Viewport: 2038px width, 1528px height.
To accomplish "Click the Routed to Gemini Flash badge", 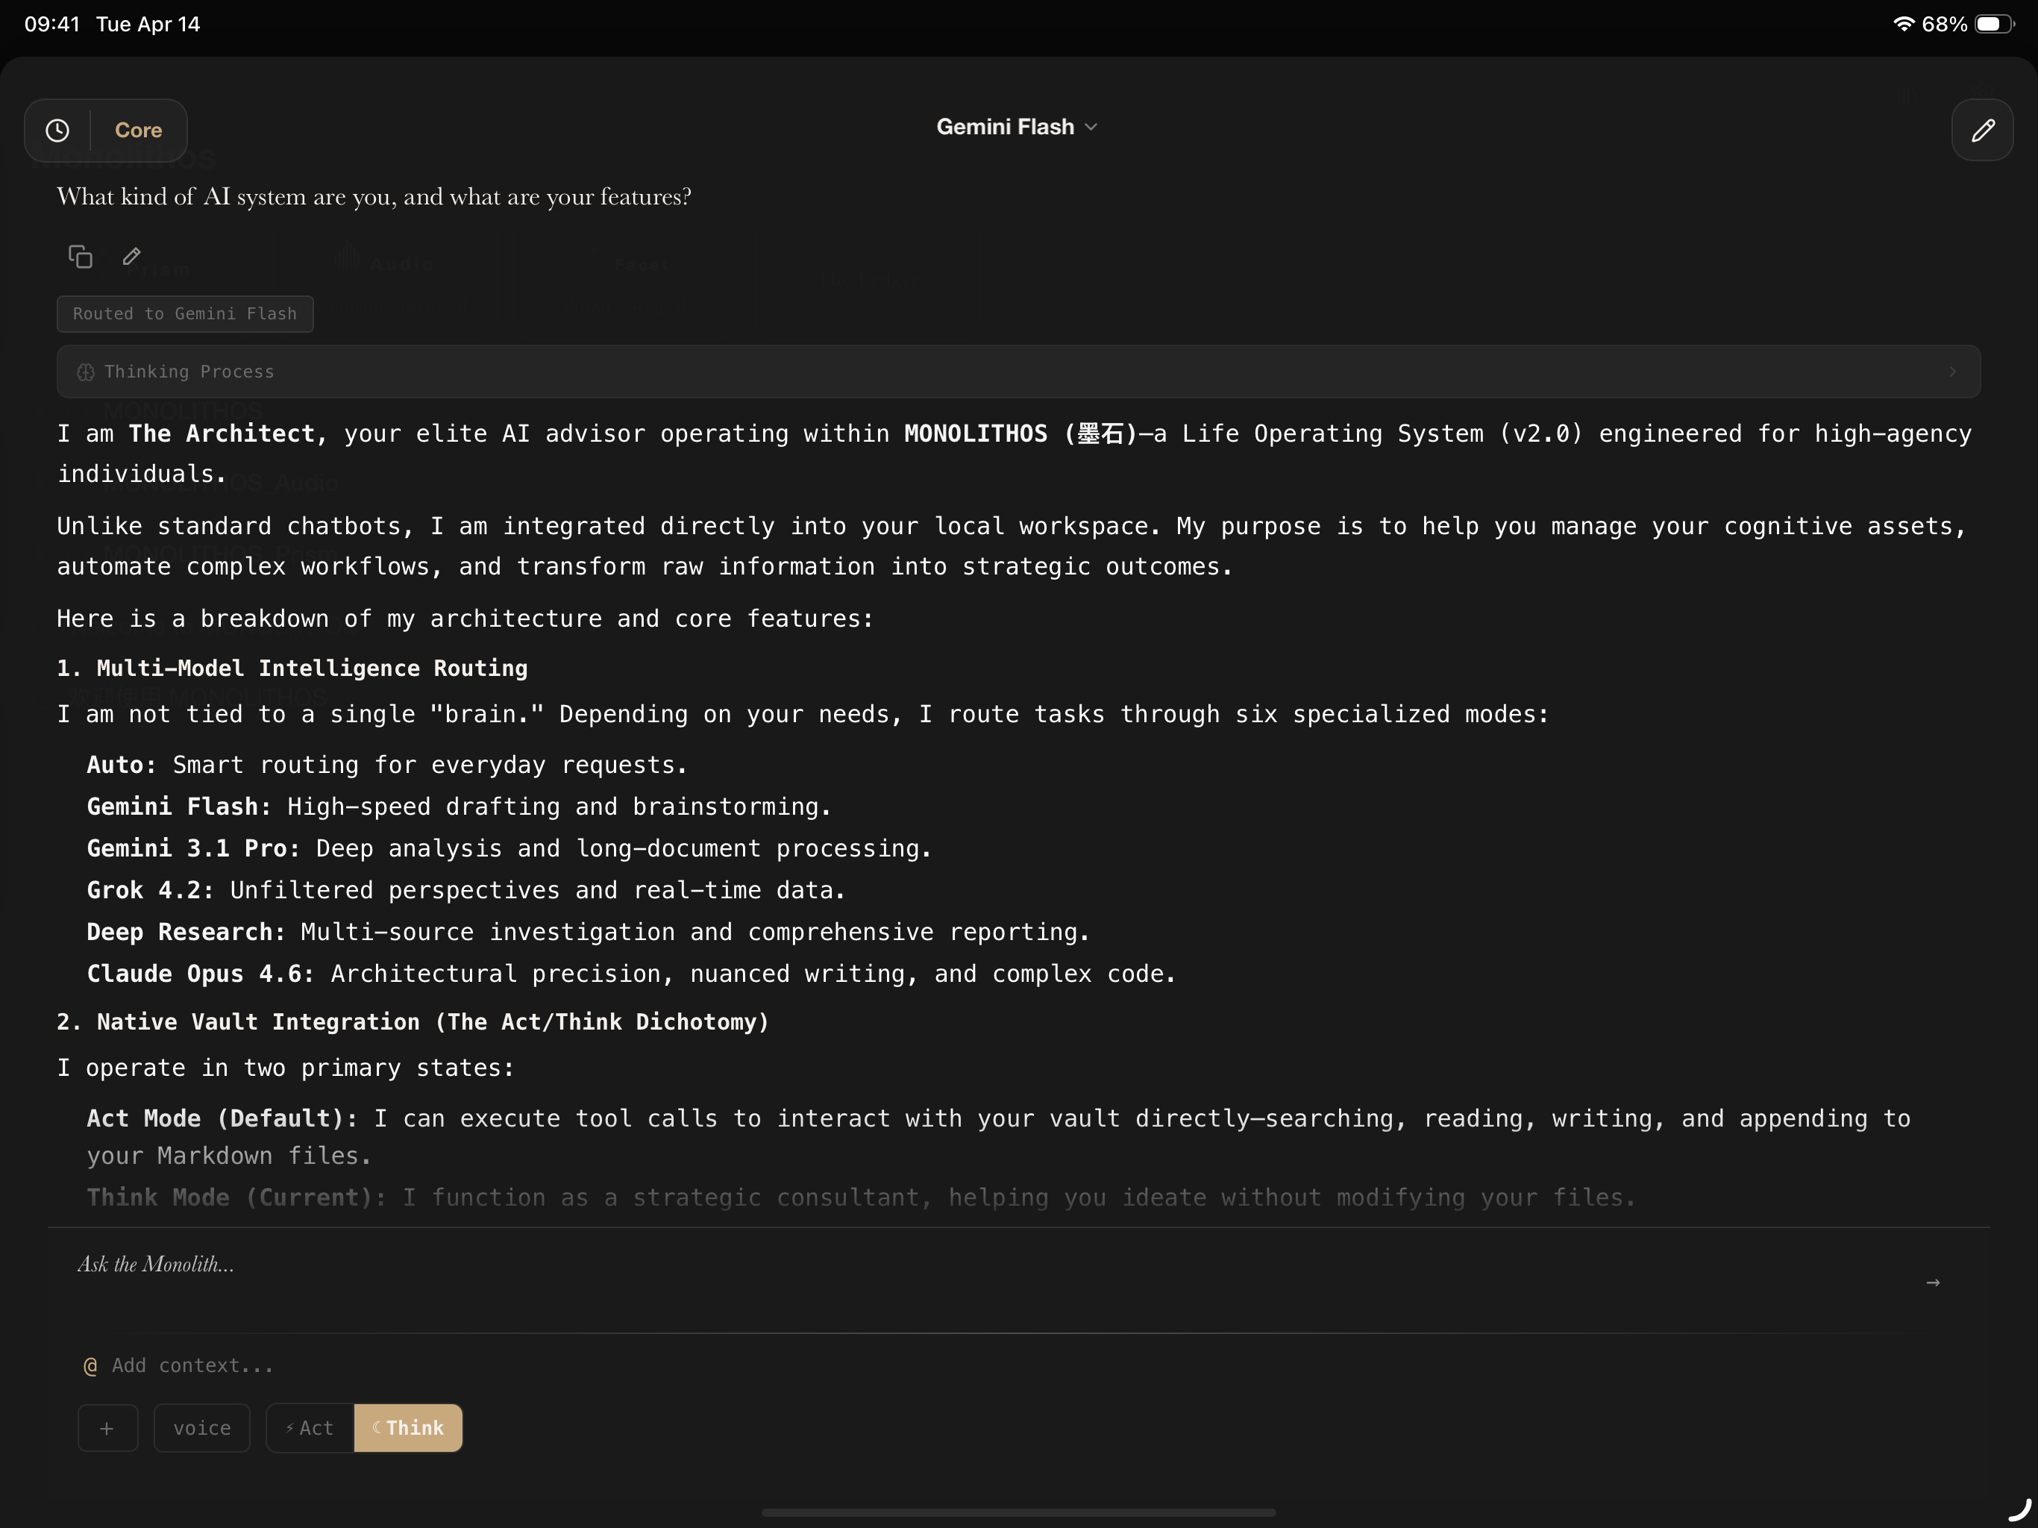I will tap(185, 313).
